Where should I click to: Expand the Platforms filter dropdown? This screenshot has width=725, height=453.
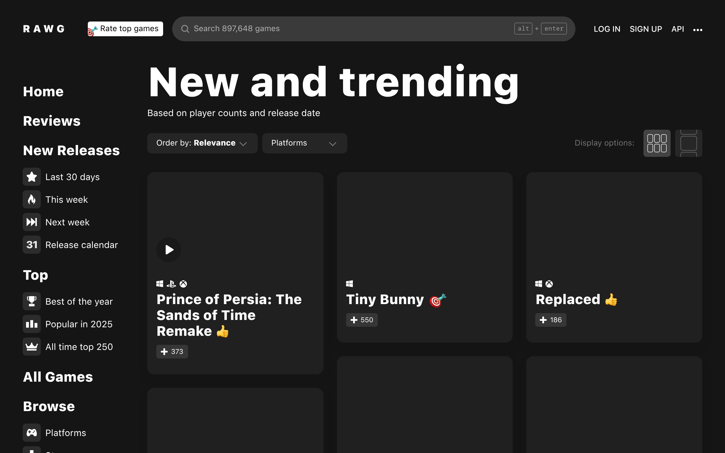304,143
